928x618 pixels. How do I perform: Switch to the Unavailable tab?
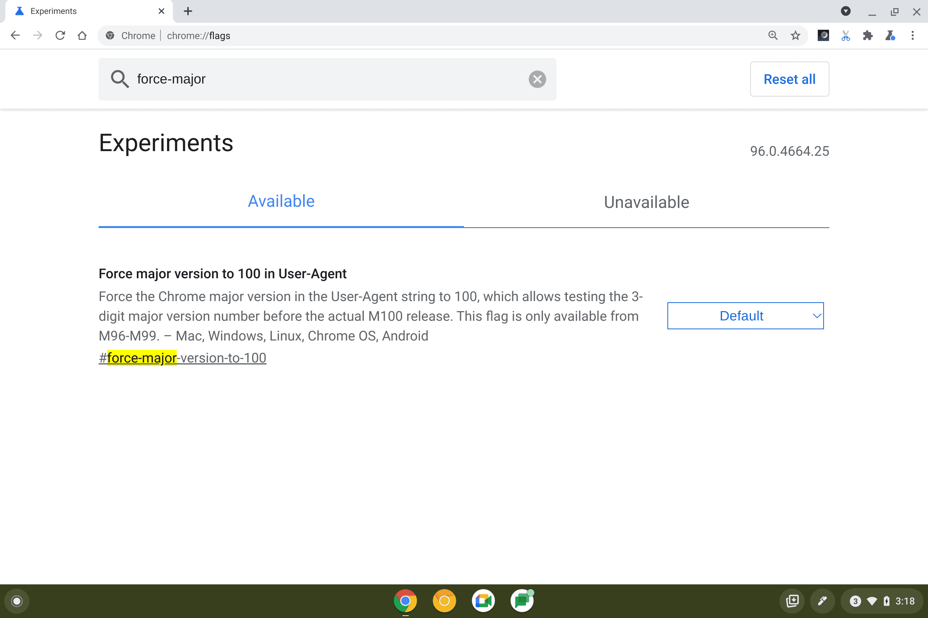coord(646,201)
